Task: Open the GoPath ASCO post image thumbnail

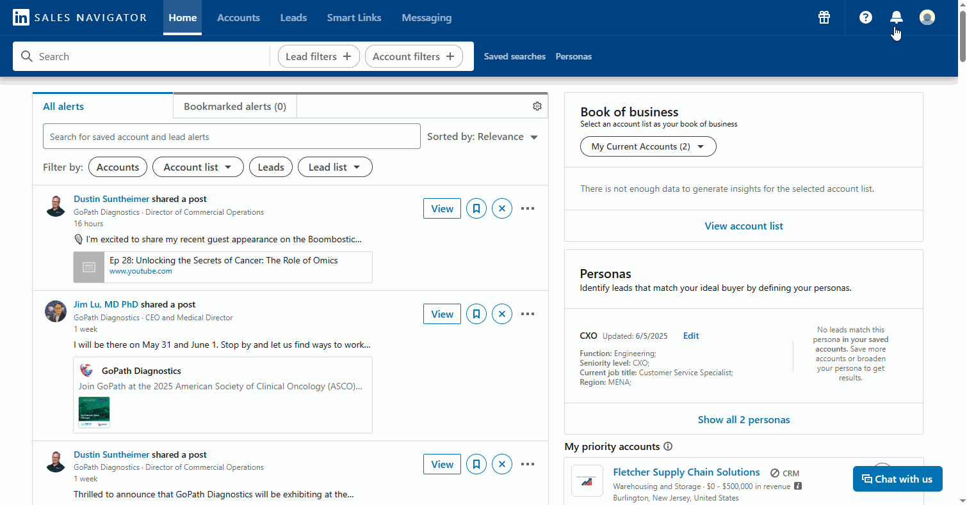Action: [x=94, y=412]
